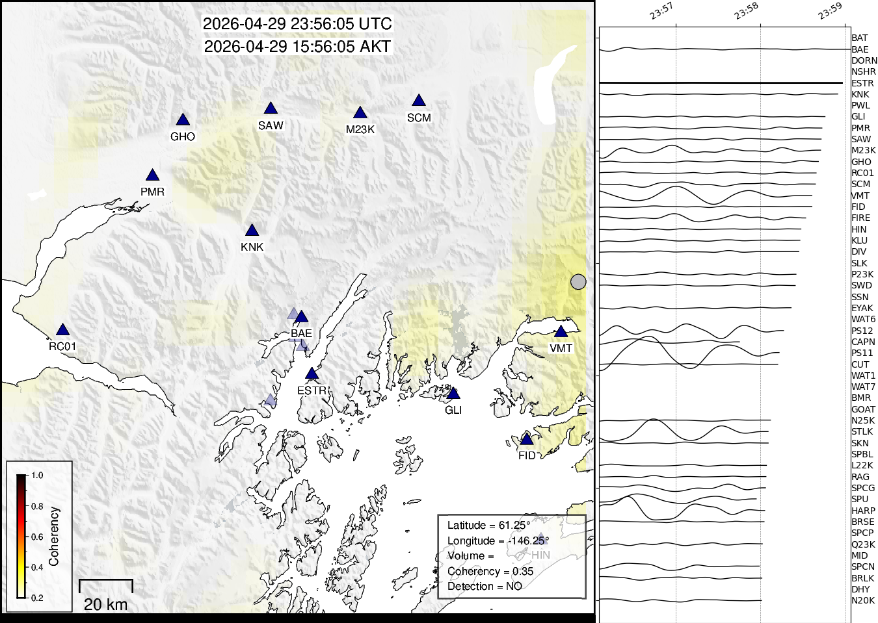Click the P23K label in the trace list

coord(862,274)
